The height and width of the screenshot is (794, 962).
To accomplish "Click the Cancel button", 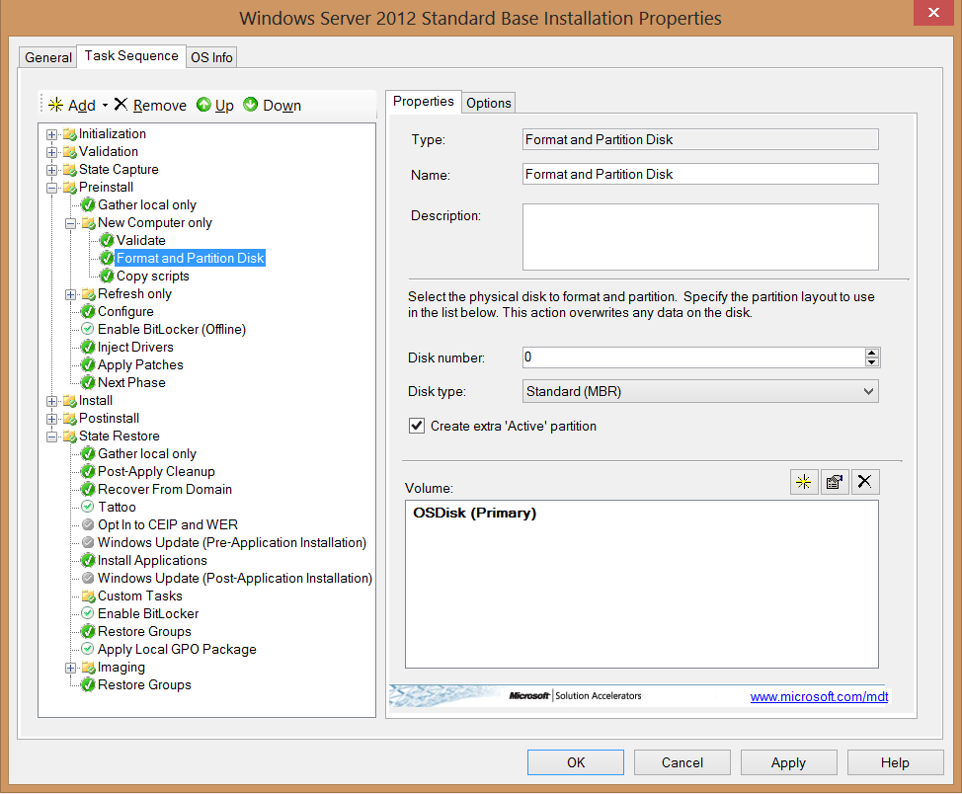I will 682,762.
